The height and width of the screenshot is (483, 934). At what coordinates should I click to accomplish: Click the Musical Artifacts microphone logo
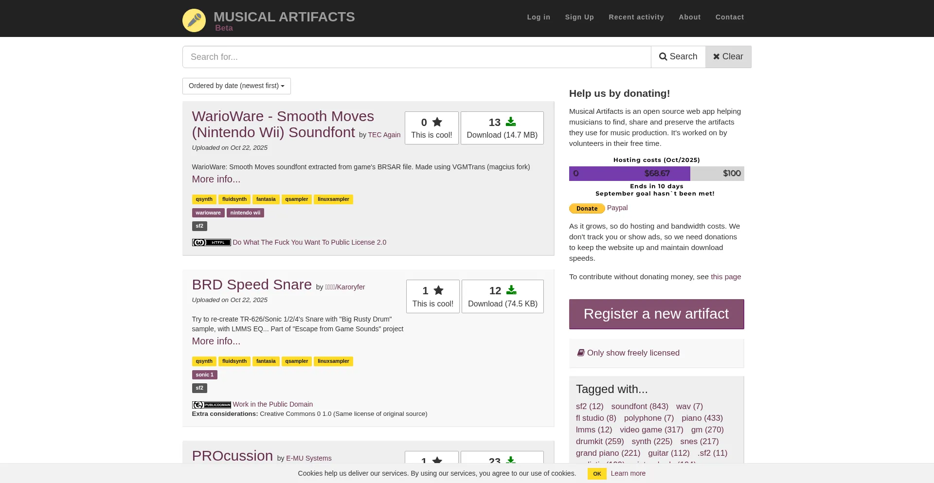point(194,20)
